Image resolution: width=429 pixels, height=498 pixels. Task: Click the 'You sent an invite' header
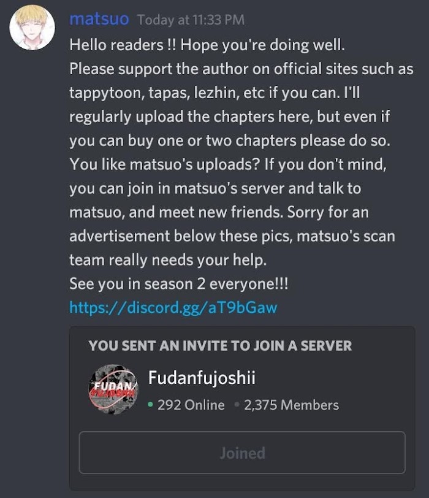click(x=220, y=346)
